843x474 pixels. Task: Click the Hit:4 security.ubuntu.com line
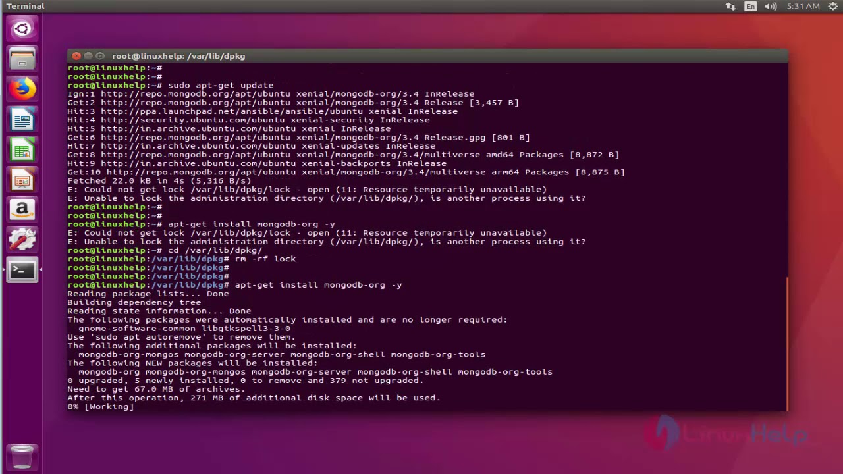(248, 120)
